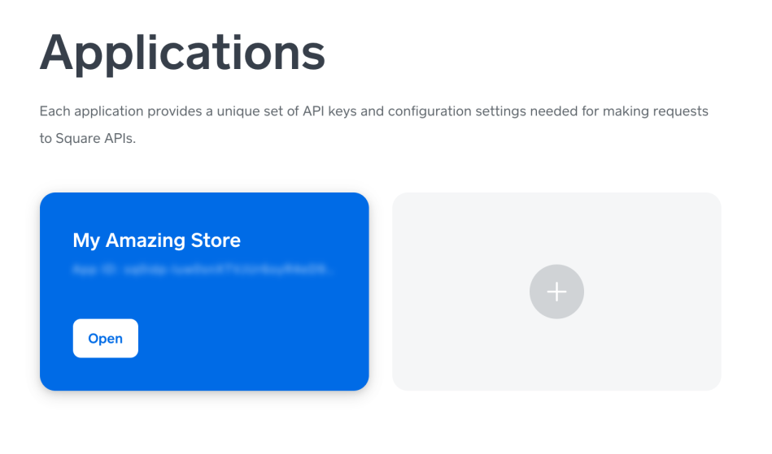Click gray card's area below the plus circle
This screenshot has height=454, width=772.
coord(556,354)
